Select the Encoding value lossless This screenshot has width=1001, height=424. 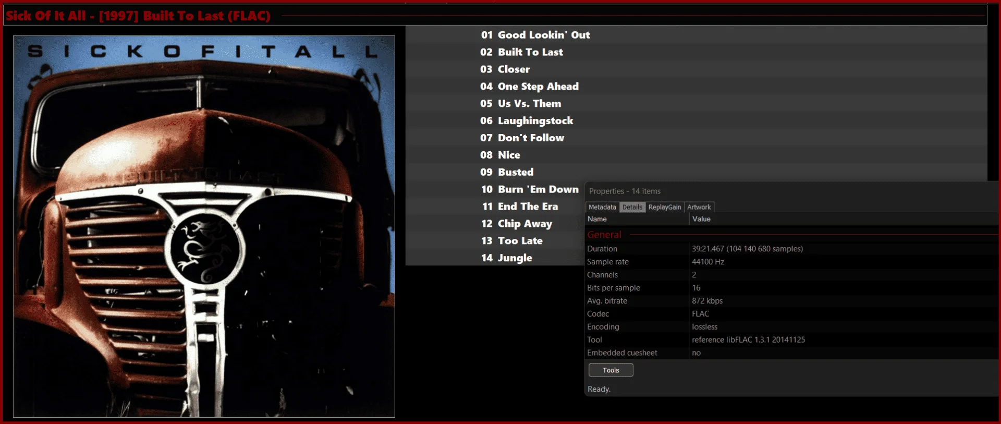[x=705, y=327]
